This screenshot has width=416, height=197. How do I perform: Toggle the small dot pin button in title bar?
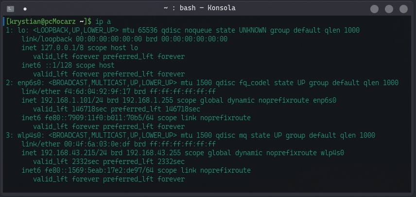pyautogui.click(x=25, y=9)
